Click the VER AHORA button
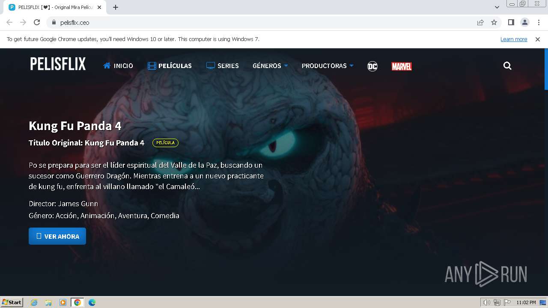This screenshot has height=308, width=548. (57, 236)
